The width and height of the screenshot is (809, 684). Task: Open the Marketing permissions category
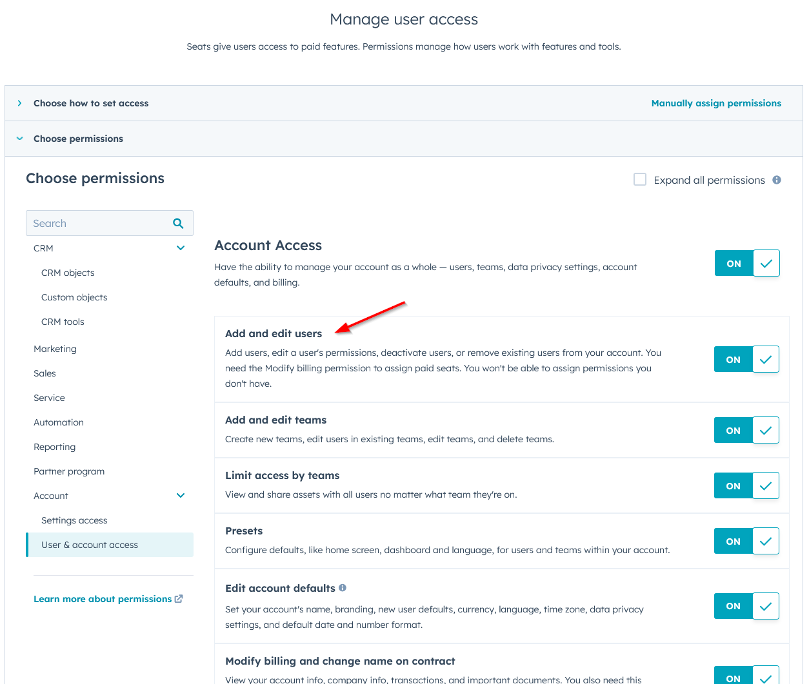55,348
